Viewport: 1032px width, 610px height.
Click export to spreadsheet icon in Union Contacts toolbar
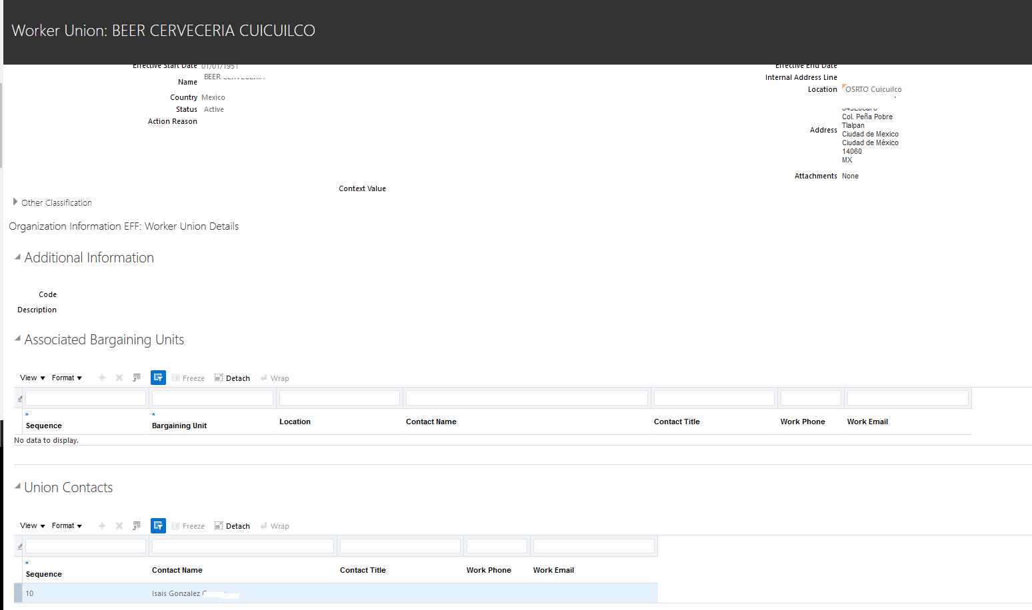click(x=137, y=525)
